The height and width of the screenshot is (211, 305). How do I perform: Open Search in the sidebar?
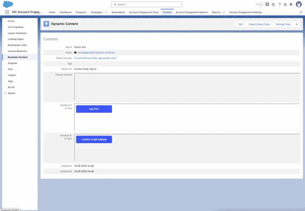pos(12,93)
